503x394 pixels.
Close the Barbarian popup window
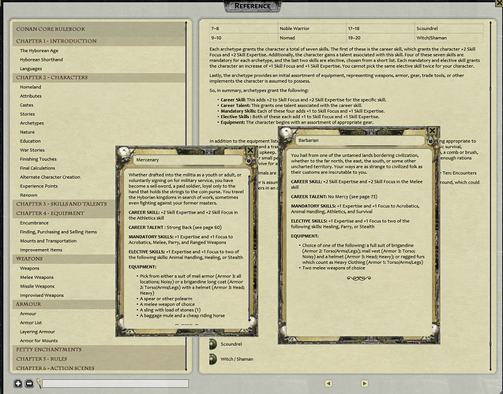point(432,131)
